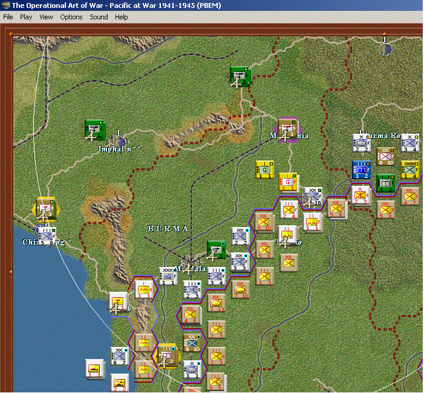
Task: Select the yellow XXXX army unit rated 1-4
Action: tap(409, 170)
